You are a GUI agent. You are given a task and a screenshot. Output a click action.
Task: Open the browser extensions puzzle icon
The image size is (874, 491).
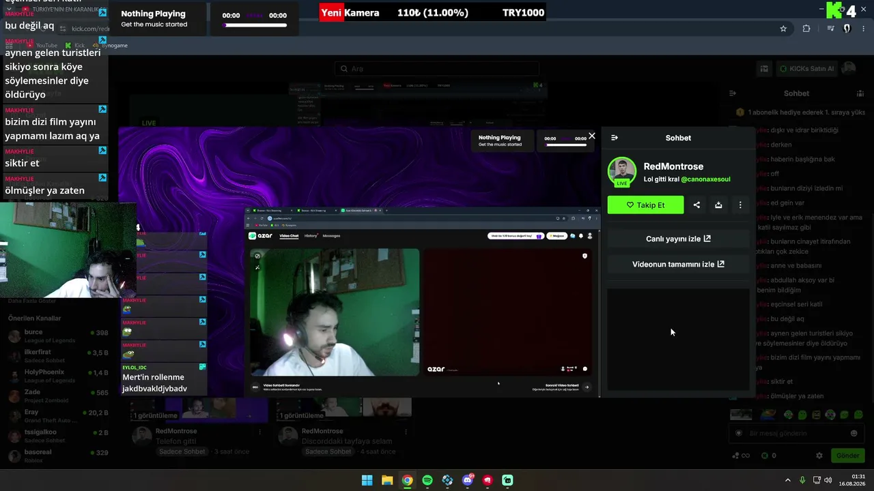point(806,29)
